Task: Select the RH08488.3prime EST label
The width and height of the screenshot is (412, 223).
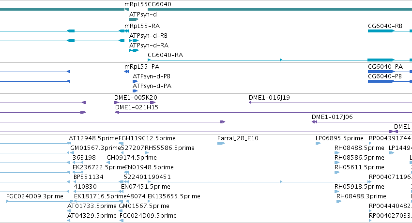Action: (x=361, y=197)
